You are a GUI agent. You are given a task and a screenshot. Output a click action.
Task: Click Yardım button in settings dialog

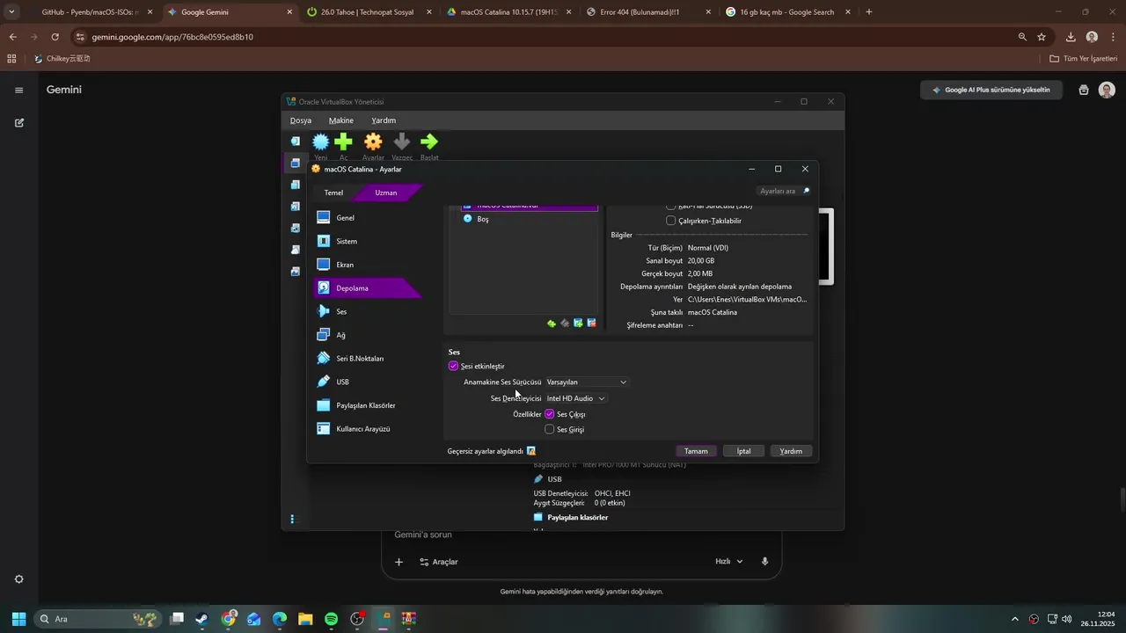791,451
